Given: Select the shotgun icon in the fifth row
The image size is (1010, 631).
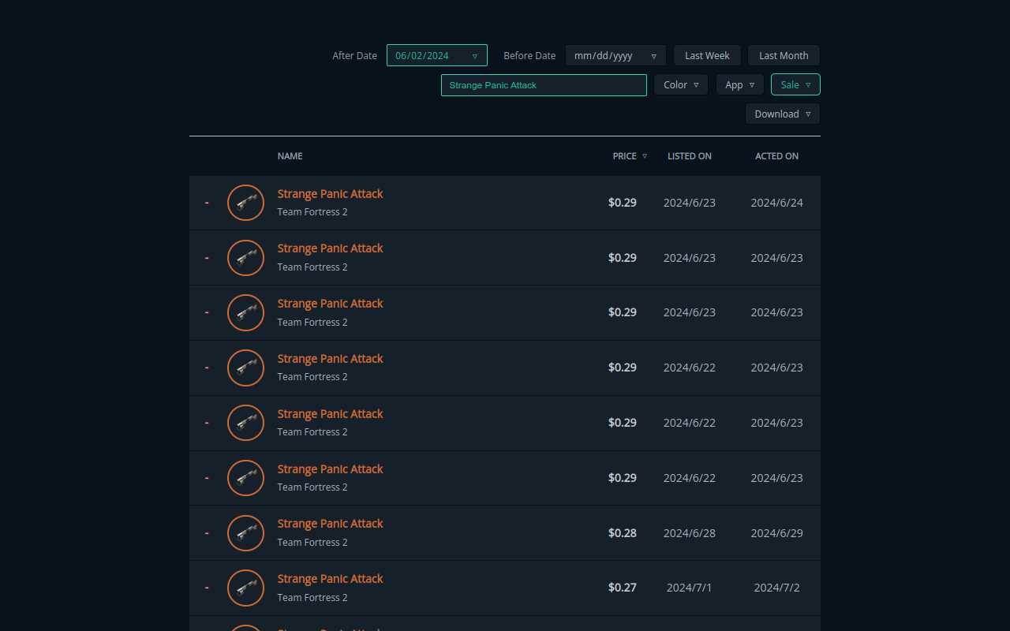Looking at the screenshot, I should click(245, 423).
